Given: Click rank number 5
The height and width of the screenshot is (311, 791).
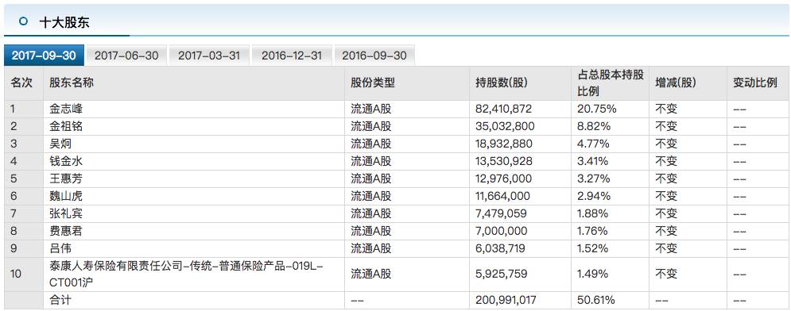Looking at the screenshot, I should pyautogui.click(x=14, y=179).
